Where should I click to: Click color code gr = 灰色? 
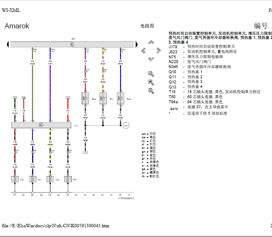[149, 159]
